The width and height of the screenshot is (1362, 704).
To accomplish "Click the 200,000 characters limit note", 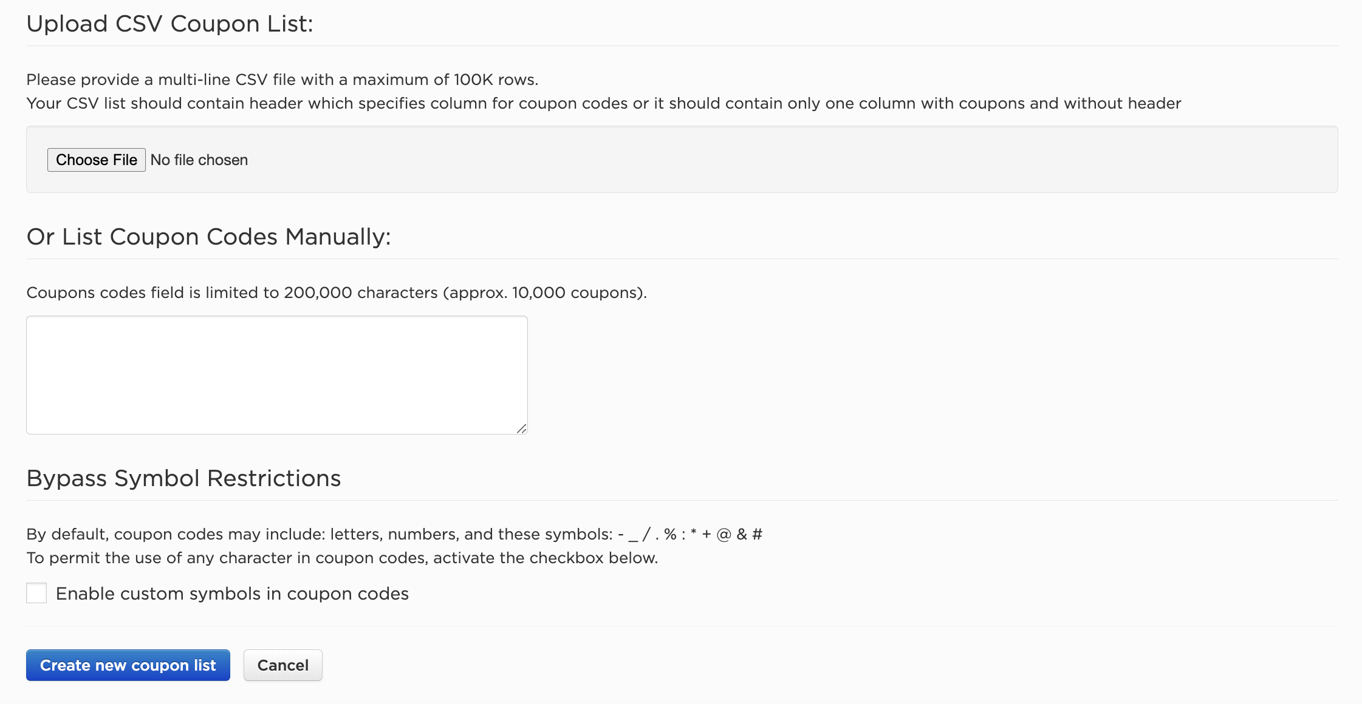I will (337, 293).
